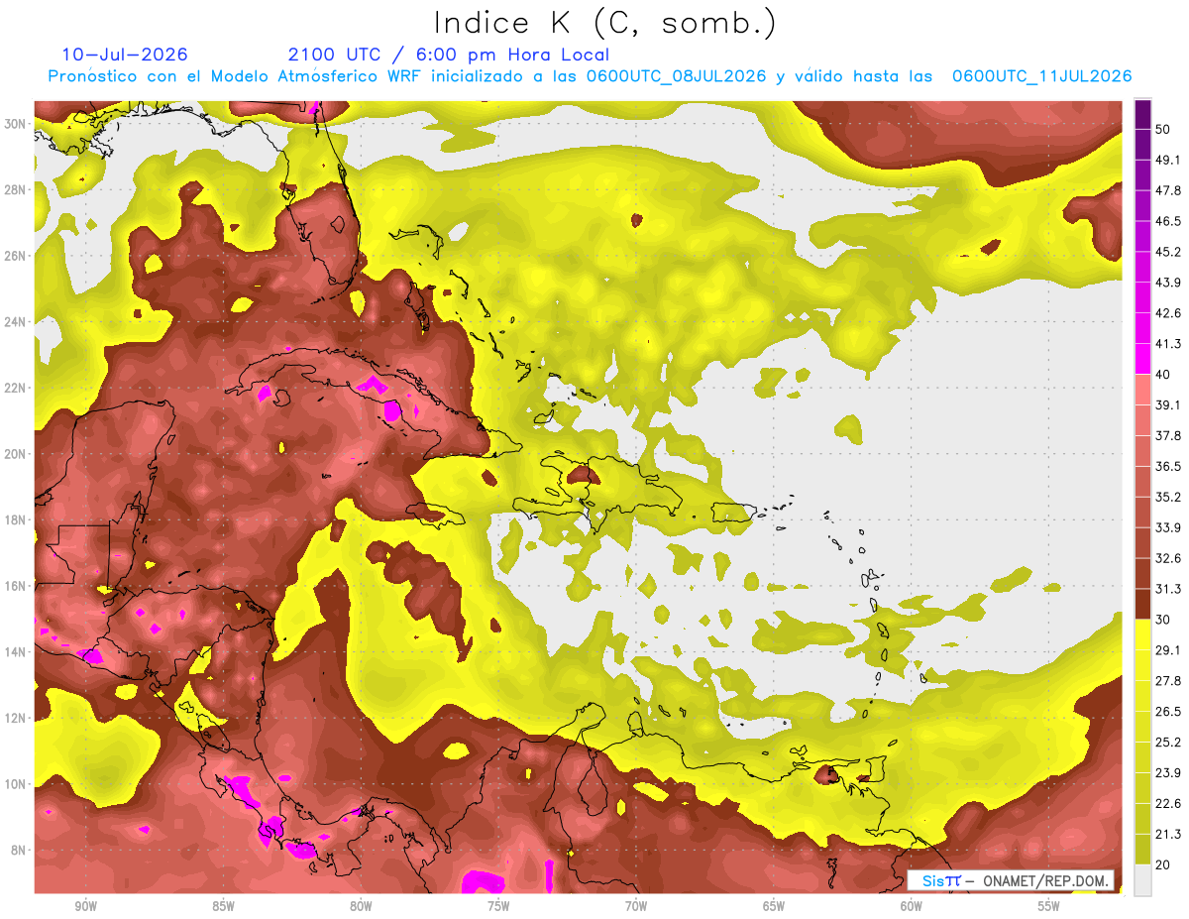Click the color scale value 33.9
Viewport: 1189px width, 919px height.
tap(1169, 527)
